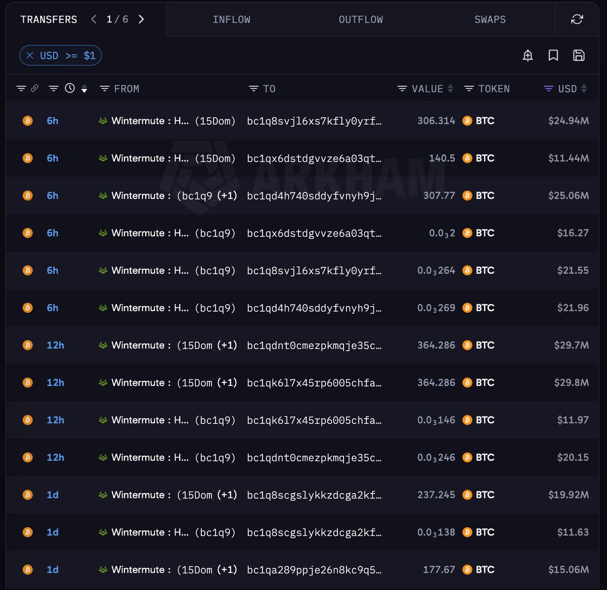Click BTC token icon in the $21.96 row
607x590 pixels.
click(x=467, y=308)
